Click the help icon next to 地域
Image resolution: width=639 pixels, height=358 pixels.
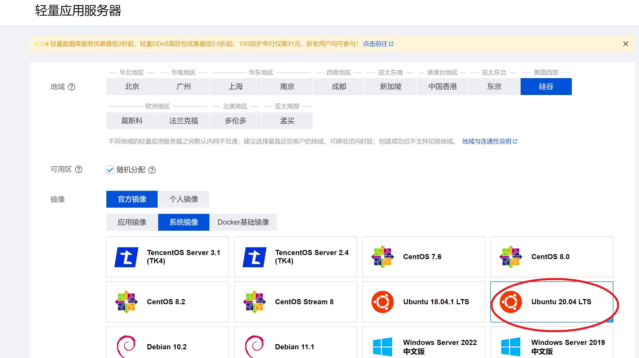point(72,87)
